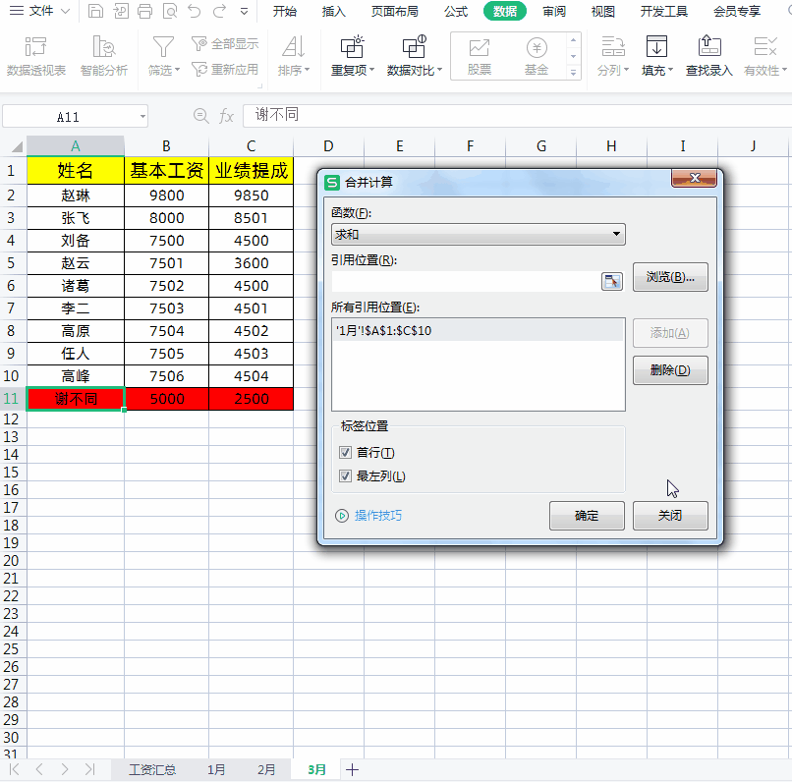Viewport: 792px width, 782px height.
Task: Click the zoom magnifier beside fx
Action: pos(201,116)
